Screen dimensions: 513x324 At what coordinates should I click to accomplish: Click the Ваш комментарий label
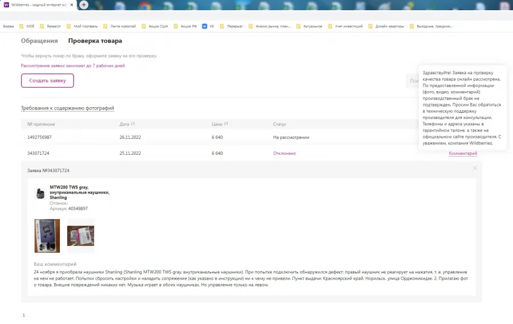[55, 264]
